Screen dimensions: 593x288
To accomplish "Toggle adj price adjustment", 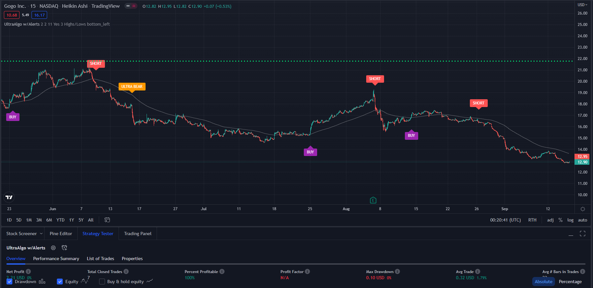I will [x=551, y=220].
